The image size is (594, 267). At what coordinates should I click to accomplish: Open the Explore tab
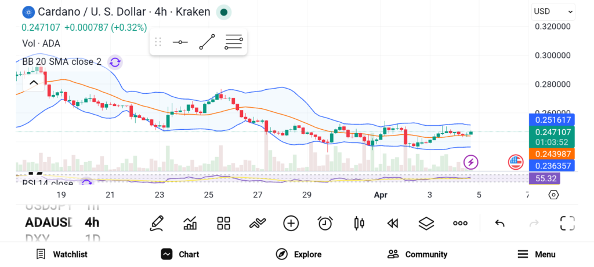pos(299,254)
